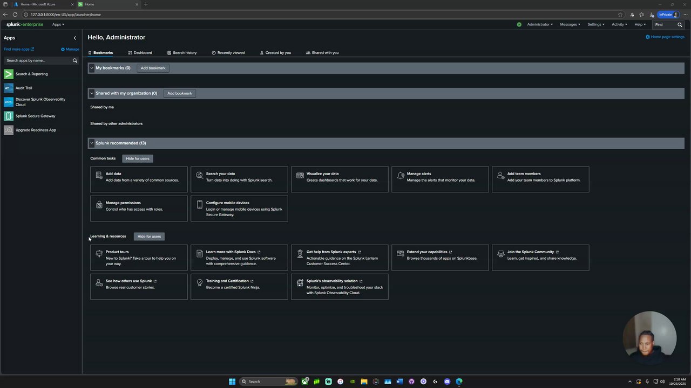The image size is (691, 388).
Task: Collapse Splunk recommended section
Action: pos(92,143)
